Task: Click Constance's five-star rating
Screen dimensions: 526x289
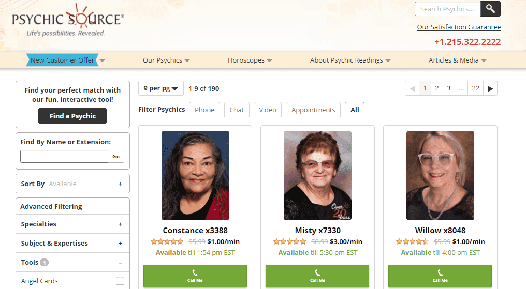Action: [x=167, y=241]
